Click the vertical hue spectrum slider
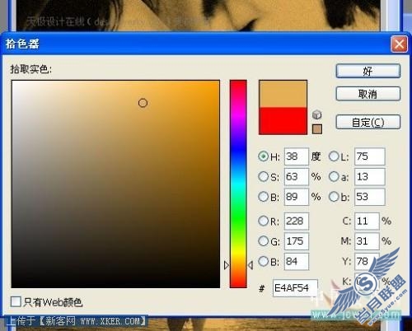Screen dimensions: 412x331 click(238, 184)
